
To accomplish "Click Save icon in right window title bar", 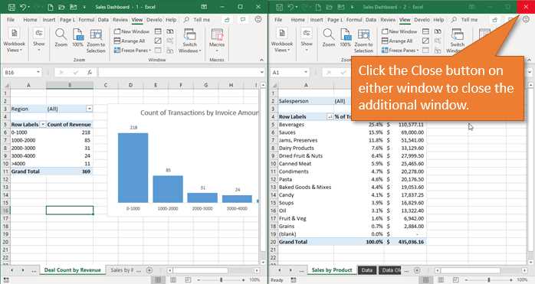I will tap(280, 7).
